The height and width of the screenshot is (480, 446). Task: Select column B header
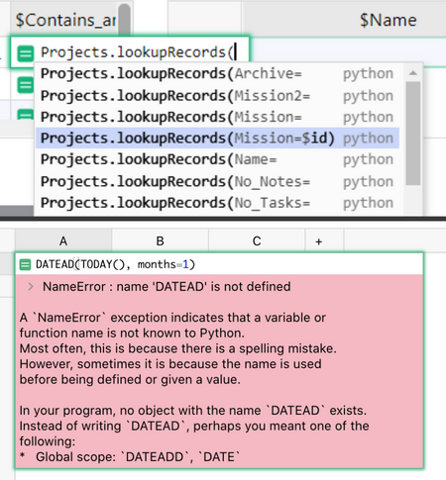(x=161, y=241)
